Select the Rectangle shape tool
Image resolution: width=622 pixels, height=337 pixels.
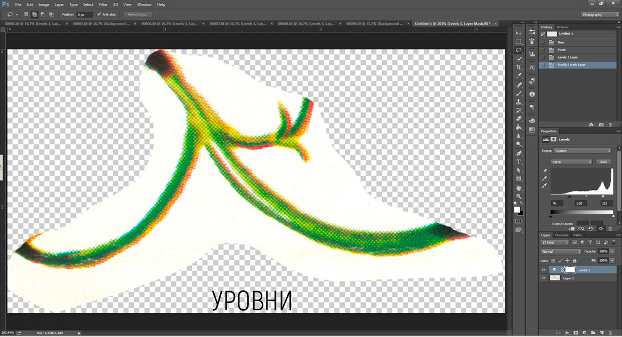tap(519, 179)
